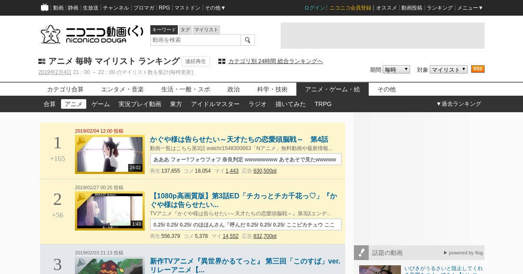The height and width of the screenshot is (274, 523).
Task: Select the 実況プレイ動画 subcategory
Action: (x=140, y=104)
